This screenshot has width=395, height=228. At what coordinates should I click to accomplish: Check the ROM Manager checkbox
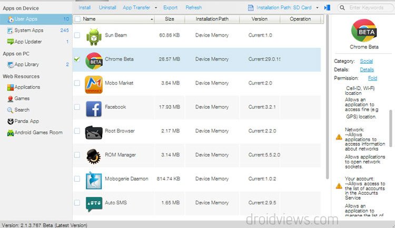[77, 155]
